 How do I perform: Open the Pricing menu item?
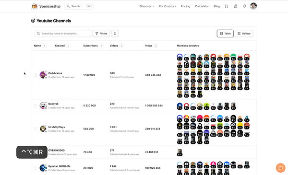(x=185, y=6)
